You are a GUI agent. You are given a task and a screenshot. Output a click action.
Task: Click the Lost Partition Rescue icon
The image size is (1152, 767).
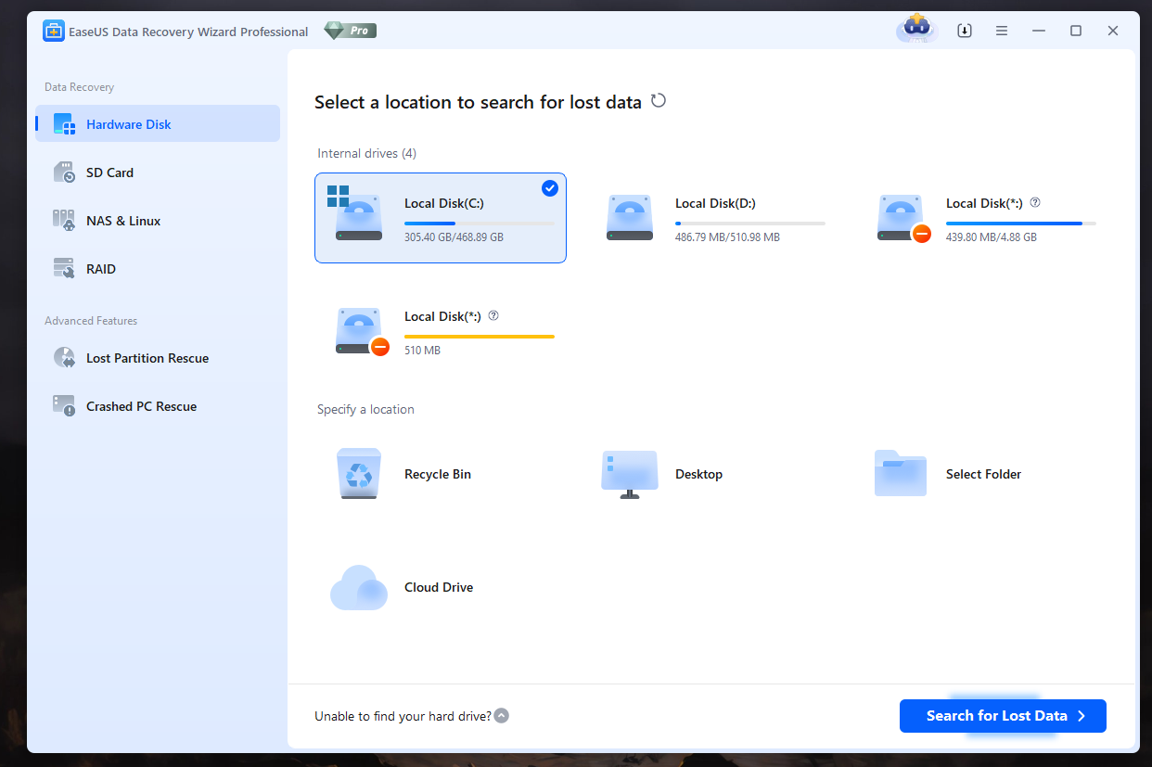(x=64, y=358)
